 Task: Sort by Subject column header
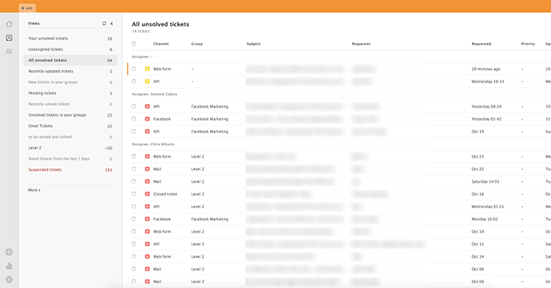coord(253,44)
